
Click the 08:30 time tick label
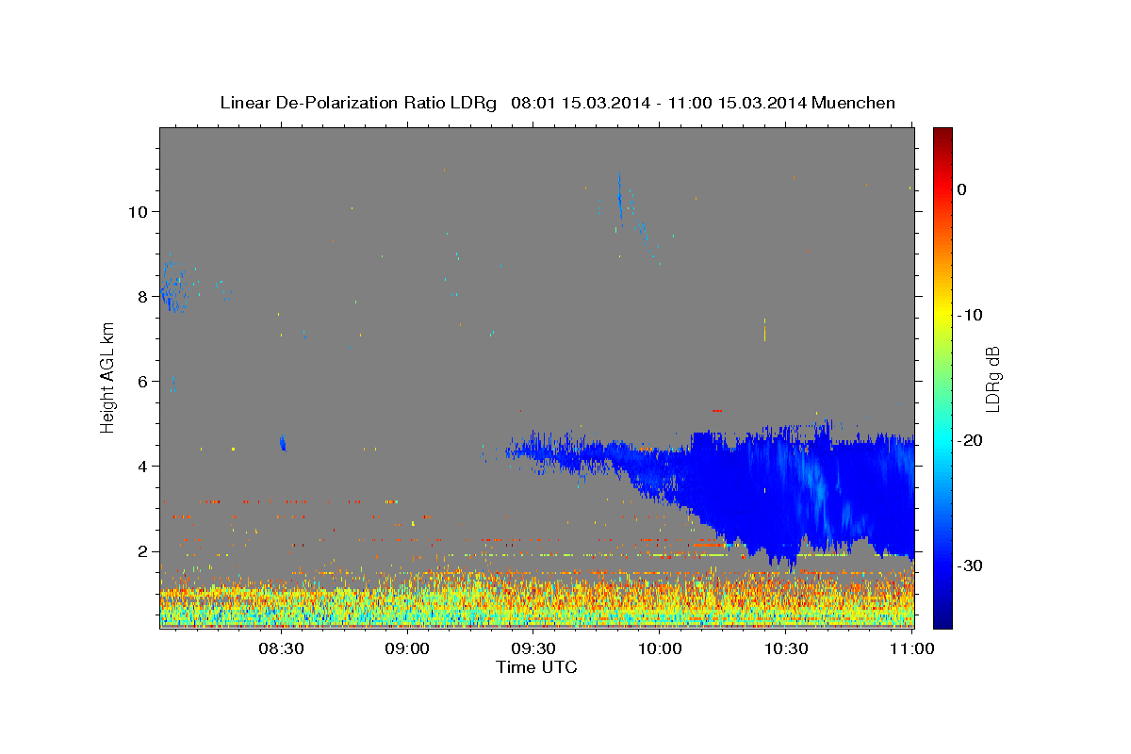pyautogui.click(x=282, y=648)
